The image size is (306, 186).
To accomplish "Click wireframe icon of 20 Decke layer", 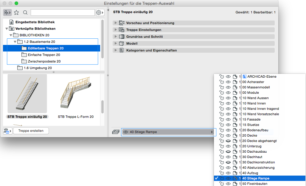I will [235, 135].
